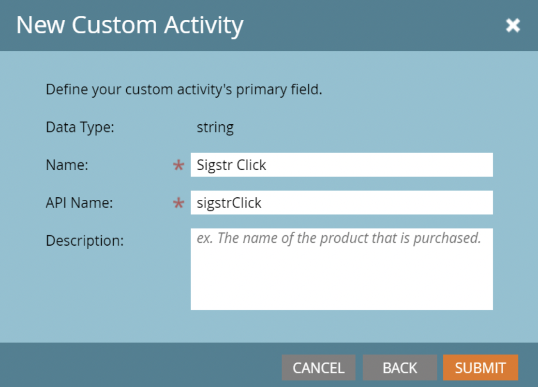Click the placeholder text in Description box

339,238
